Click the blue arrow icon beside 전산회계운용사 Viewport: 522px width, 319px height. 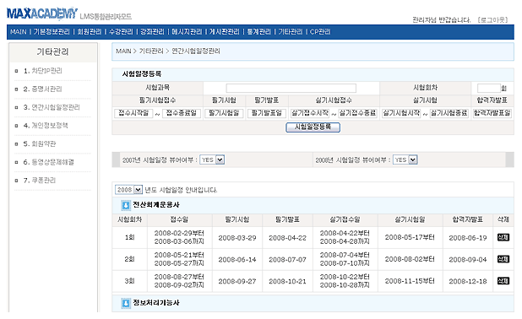pyautogui.click(x=126, y=205)
